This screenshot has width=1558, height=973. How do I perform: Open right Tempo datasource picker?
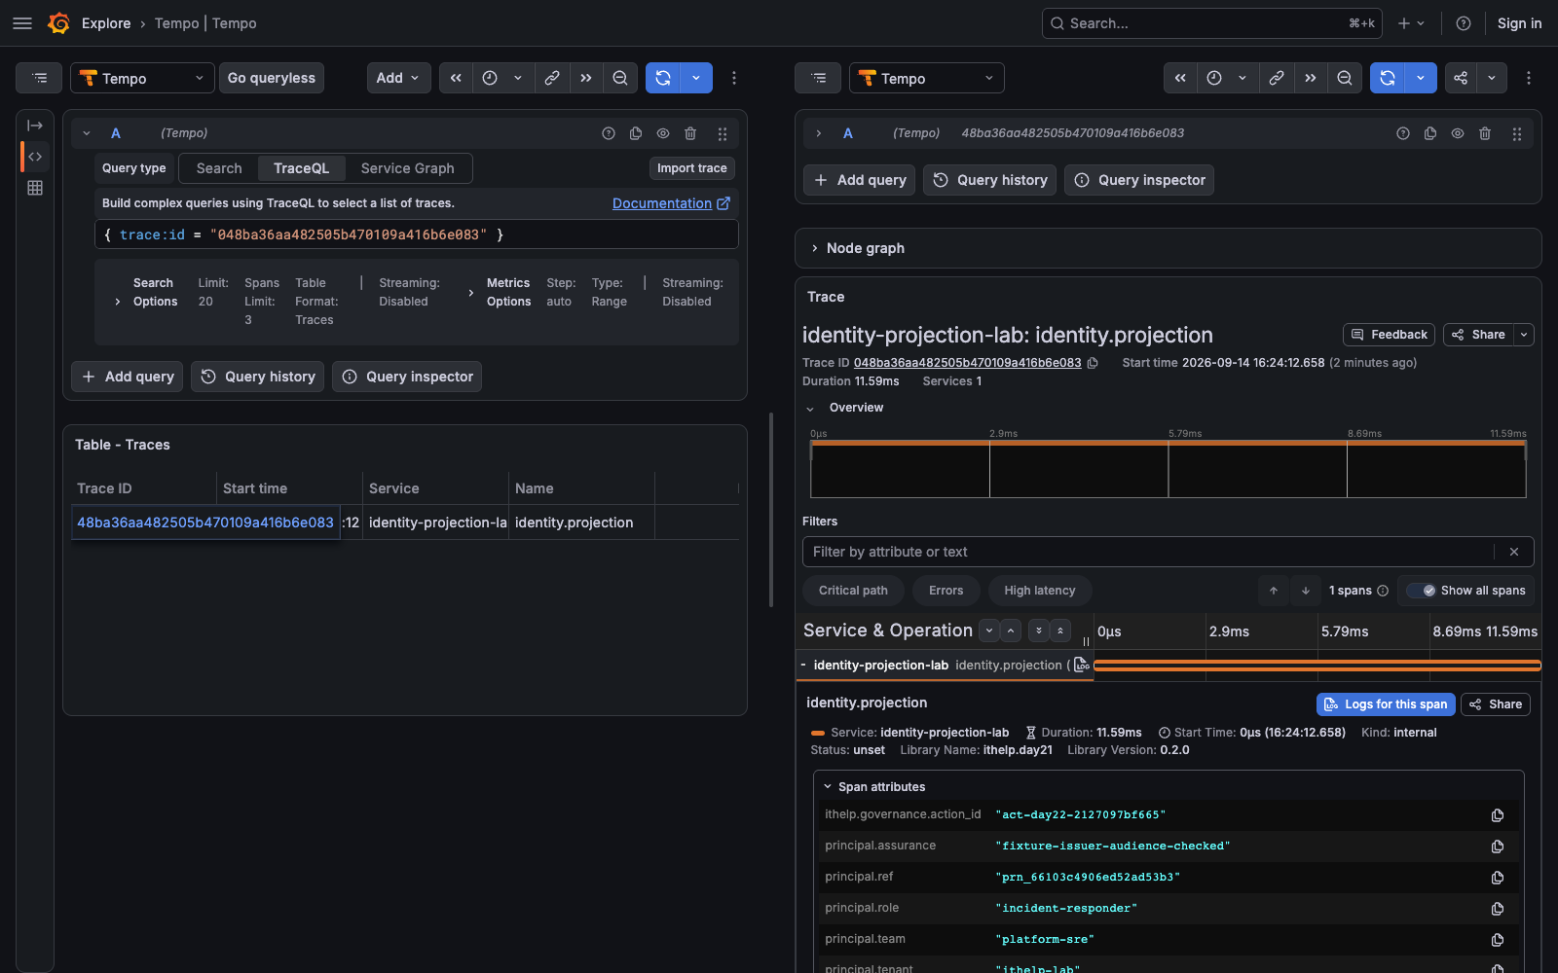point(927,78)
